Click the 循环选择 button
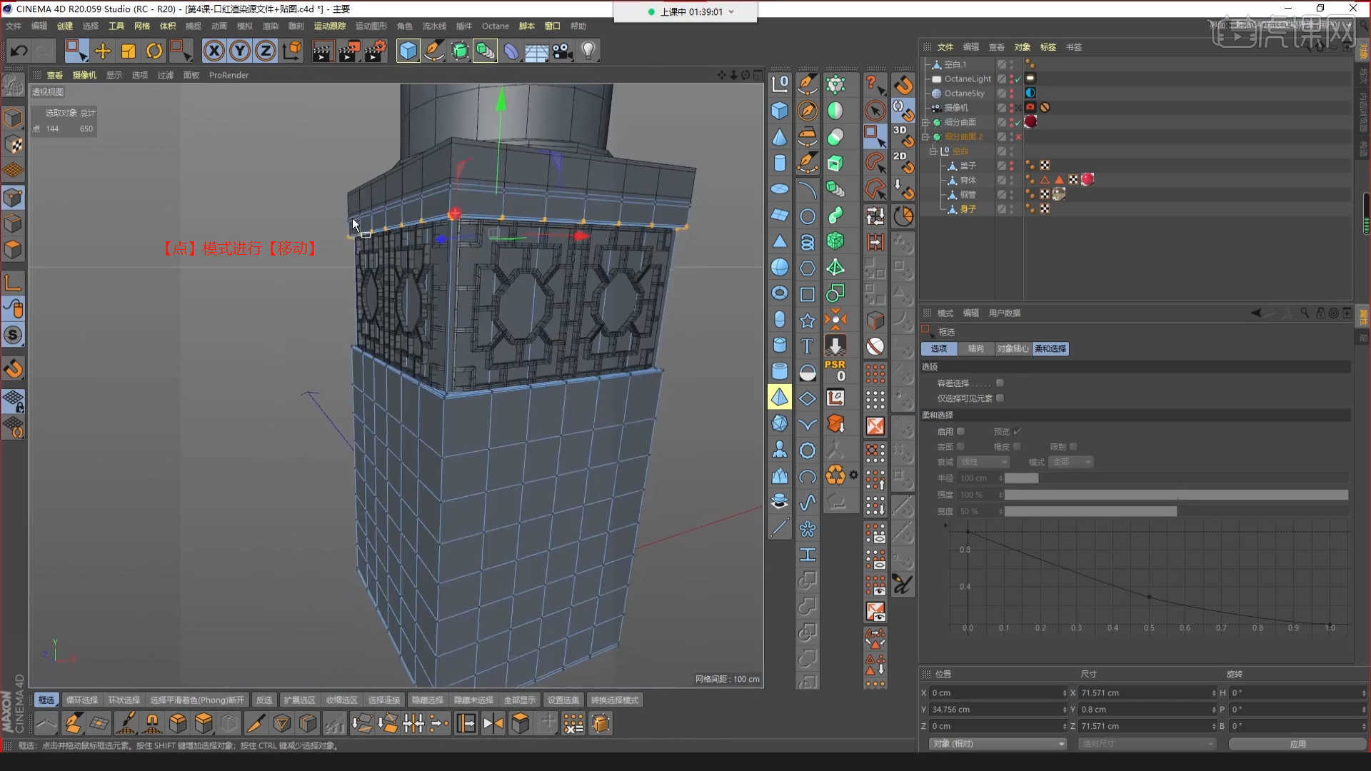The image size is (1371, 771). point(82,700)
